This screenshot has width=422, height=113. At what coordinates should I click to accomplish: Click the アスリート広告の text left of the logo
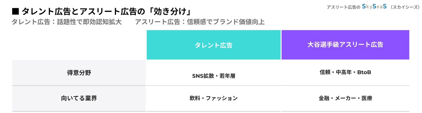click(343, 7)
